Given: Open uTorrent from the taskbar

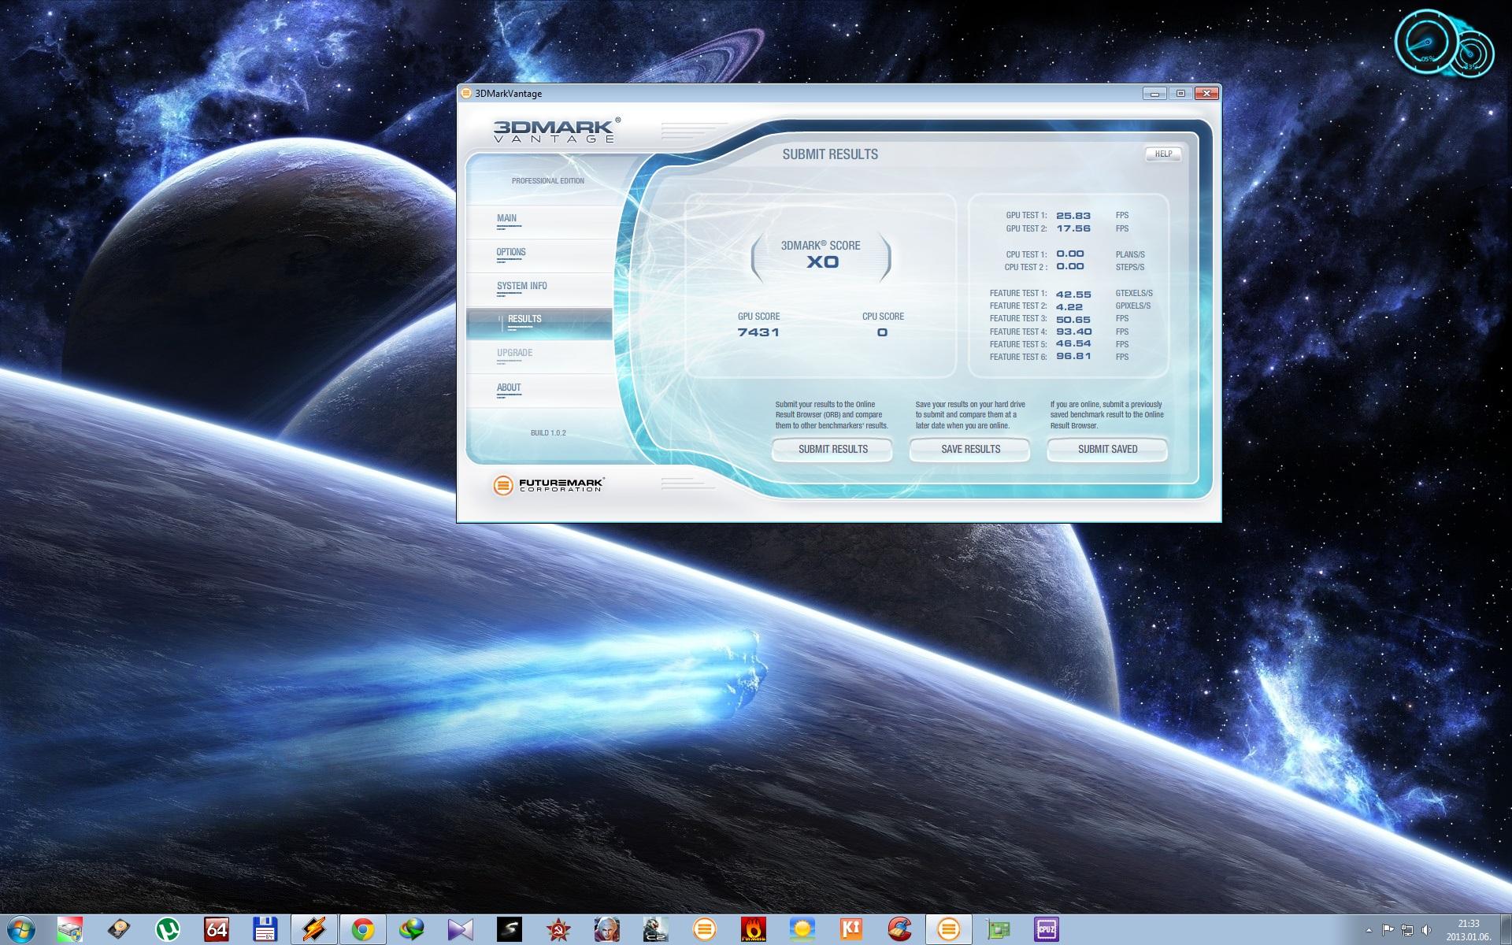Looking at the screenshot, I should pos(167,930).
